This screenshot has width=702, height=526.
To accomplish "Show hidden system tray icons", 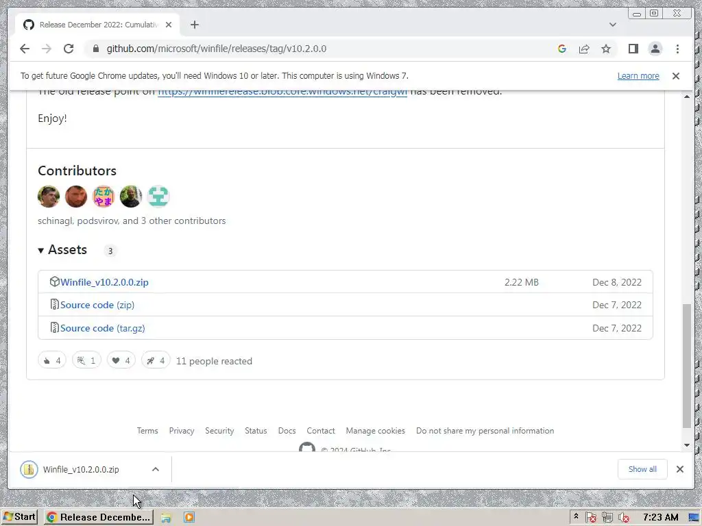I will [576, 516].
